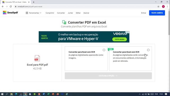Open the Assinar menu item
The width and height of the screenshot is (170, 96).
86,13
